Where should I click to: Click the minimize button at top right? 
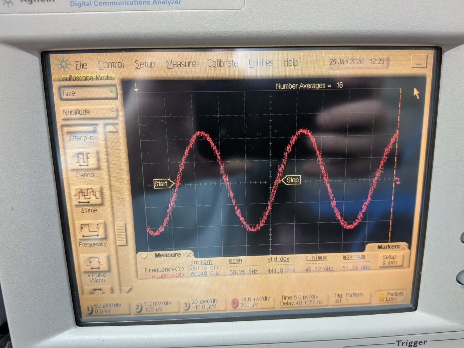pyautogui.click(x=419, y=61)
